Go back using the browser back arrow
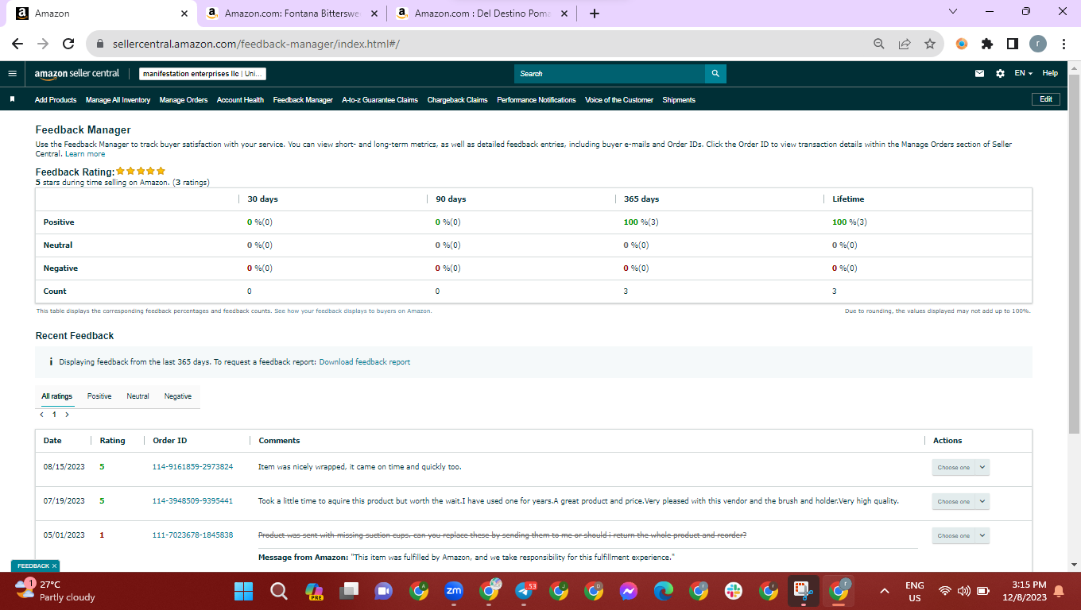The height and width of the screenshot is (610, 1081). 17,44
